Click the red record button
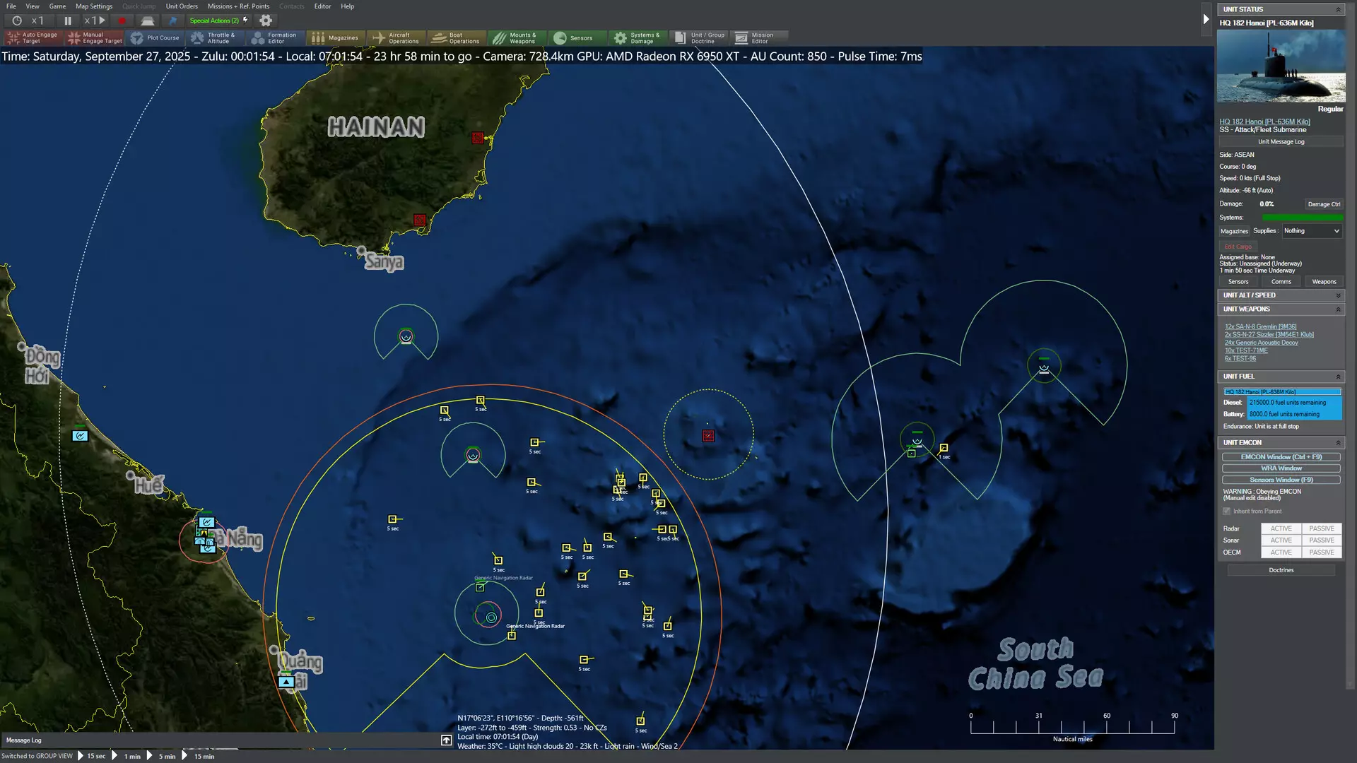The height and width of the screenshot is (763, 1357). tap(122, 20)
